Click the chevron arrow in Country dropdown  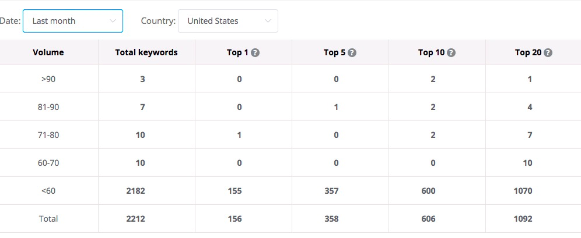[x=268, y=22]
